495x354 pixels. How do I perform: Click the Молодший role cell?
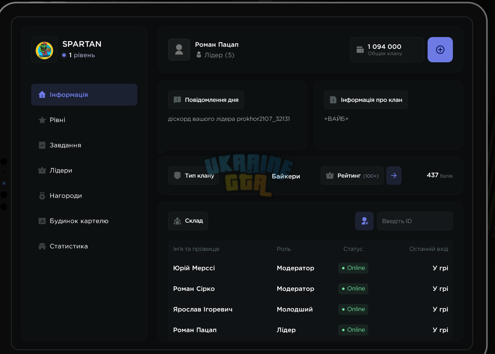pyautogui.click(x=295, y=309)
